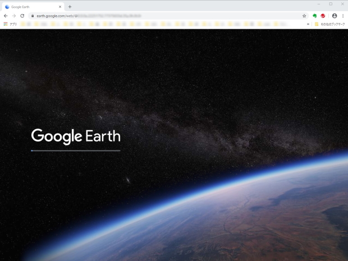Select the Google Earth browser tab
This screenshot has height=261, width=348.
tap(33, 7)
